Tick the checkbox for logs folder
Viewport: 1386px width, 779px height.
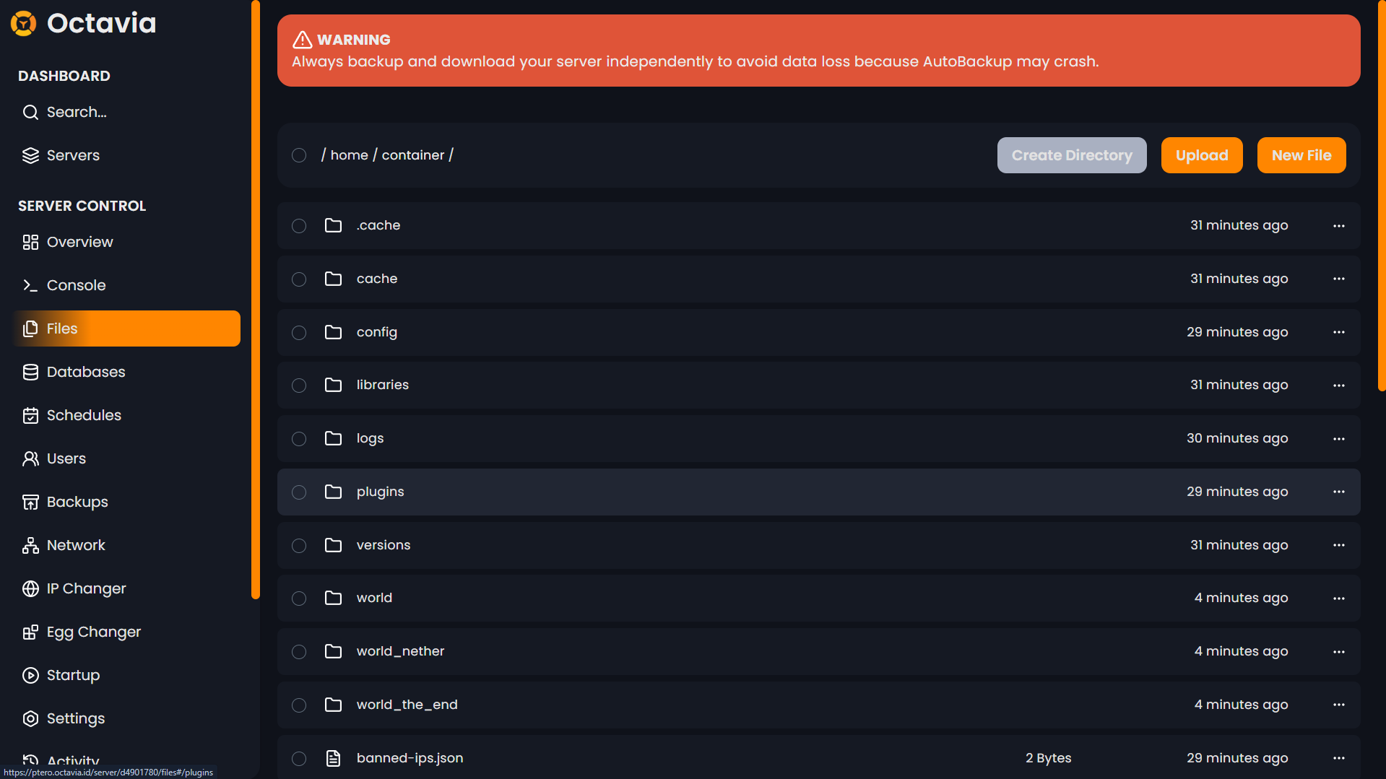299,439
